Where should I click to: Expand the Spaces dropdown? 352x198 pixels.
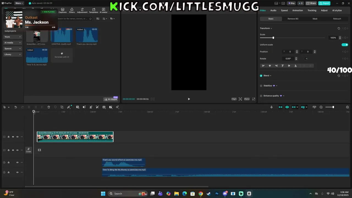(x=13, y=49)
